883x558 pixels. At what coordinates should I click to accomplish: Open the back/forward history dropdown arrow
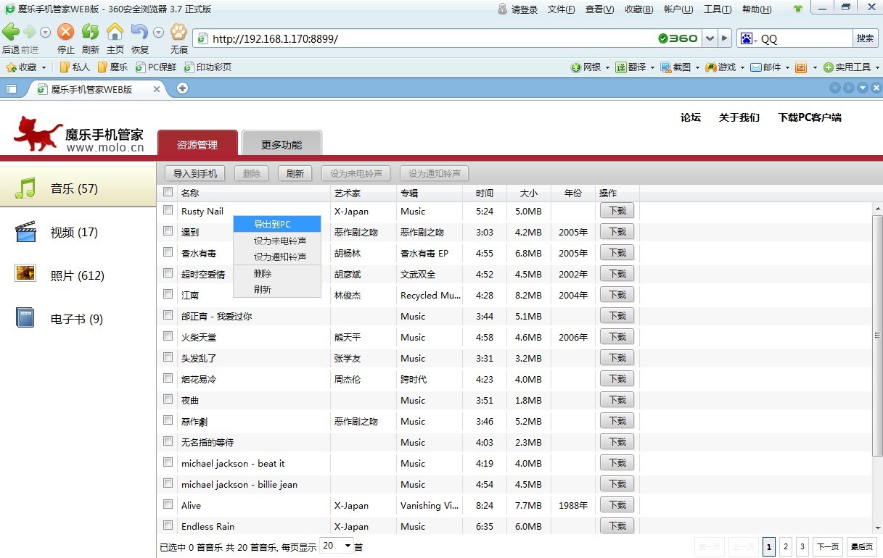tap(45, 32)
